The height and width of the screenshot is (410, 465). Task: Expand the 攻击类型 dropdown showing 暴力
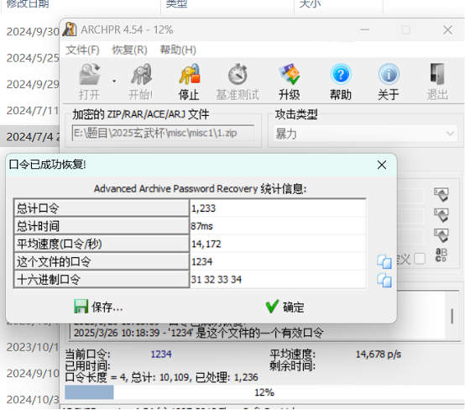(x=365, y=134)
